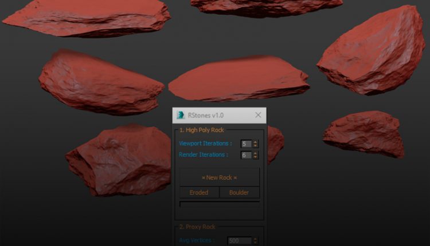Select the flat rock in viewport center
This screenshot has width=430, height=246.
(239, 77)
